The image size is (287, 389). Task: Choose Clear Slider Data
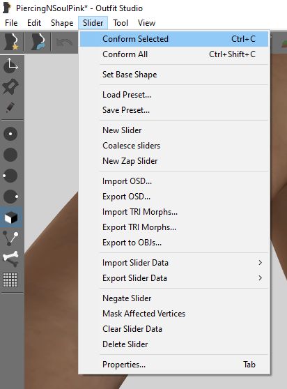[x=174, y=329]
